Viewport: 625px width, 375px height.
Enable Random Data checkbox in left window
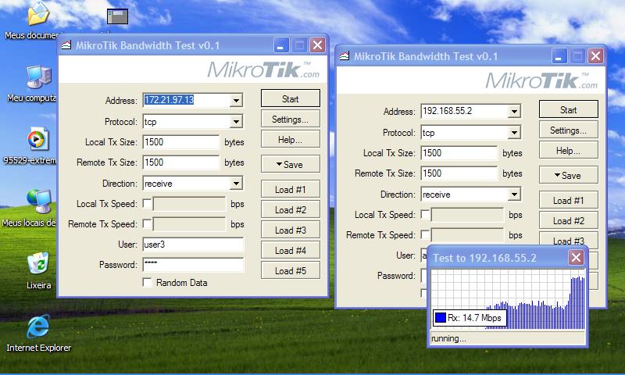click(x=147, y=283)
